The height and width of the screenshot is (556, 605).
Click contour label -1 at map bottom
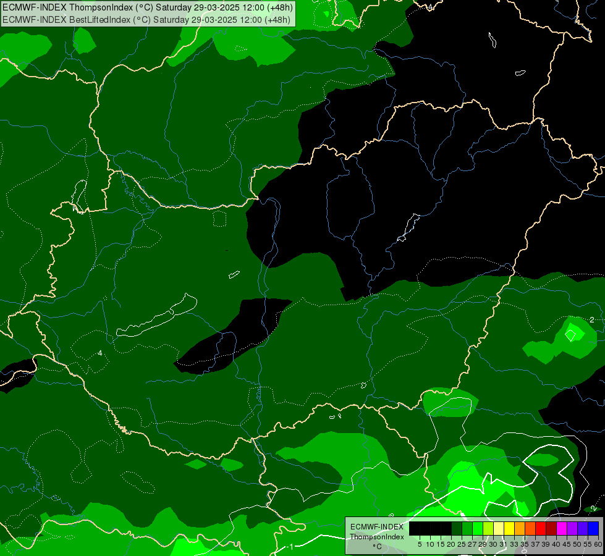tap(290, 546)
